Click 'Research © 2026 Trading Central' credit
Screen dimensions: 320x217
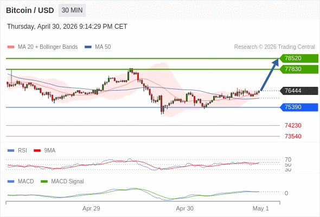[274, 47]
